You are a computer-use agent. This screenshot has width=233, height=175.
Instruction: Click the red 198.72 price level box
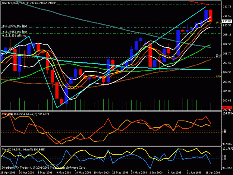click(227, 107)
